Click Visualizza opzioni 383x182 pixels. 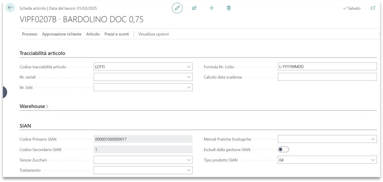[153, 34]
